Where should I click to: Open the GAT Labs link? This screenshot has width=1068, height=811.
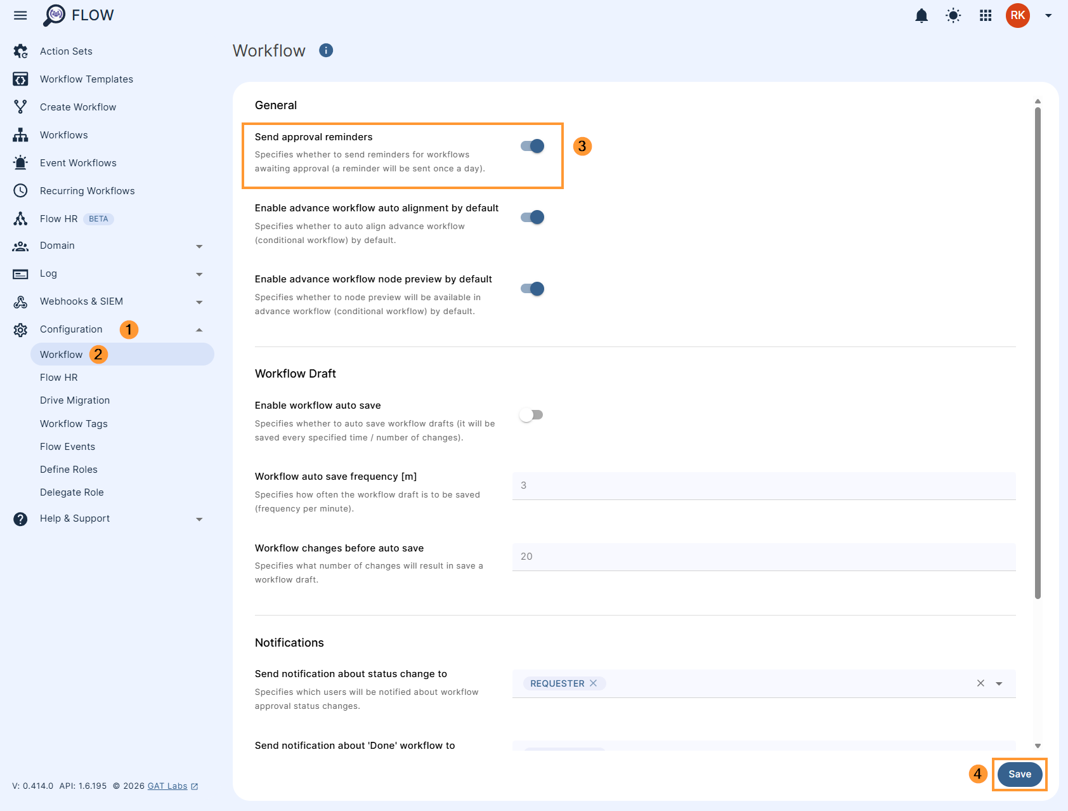click(x=167, y=786)
